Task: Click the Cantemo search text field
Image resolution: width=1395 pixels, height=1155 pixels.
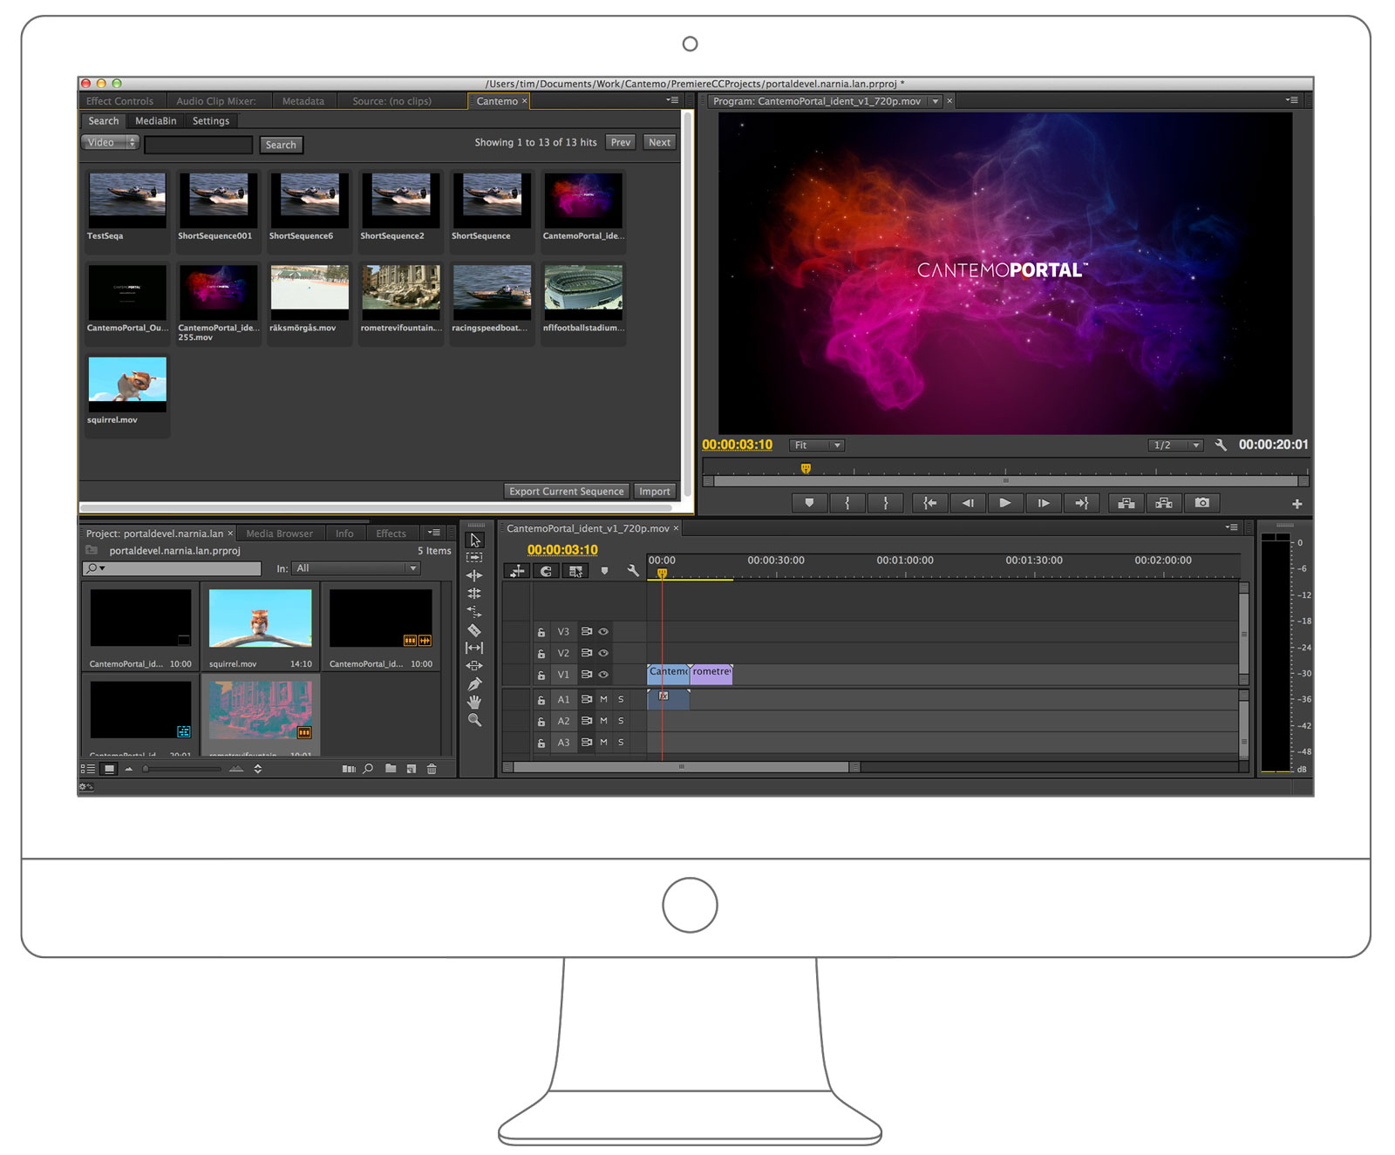Action: point(199,145)
